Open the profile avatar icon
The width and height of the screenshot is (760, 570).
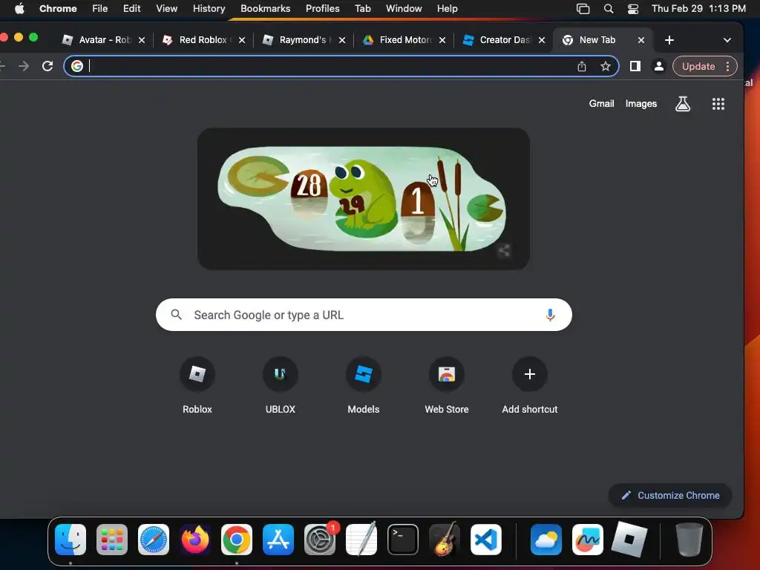coord(659,66)
